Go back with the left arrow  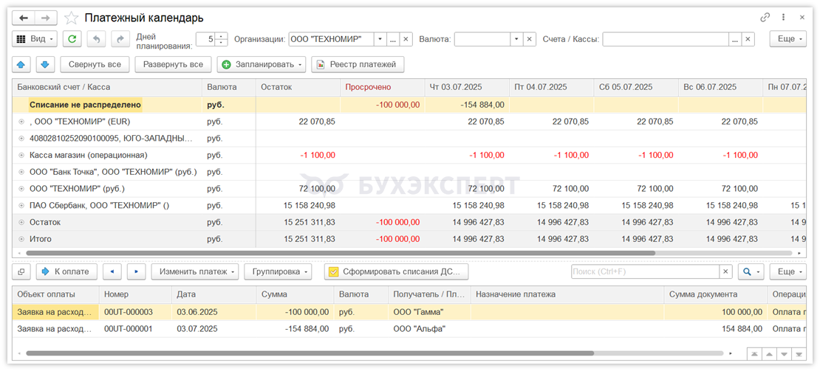pyautogui.click(x=24, y=18)
